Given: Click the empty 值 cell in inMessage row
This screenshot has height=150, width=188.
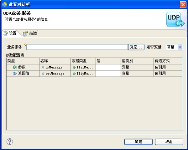Looking at the screenshot, I should click(x=108, y=67).
